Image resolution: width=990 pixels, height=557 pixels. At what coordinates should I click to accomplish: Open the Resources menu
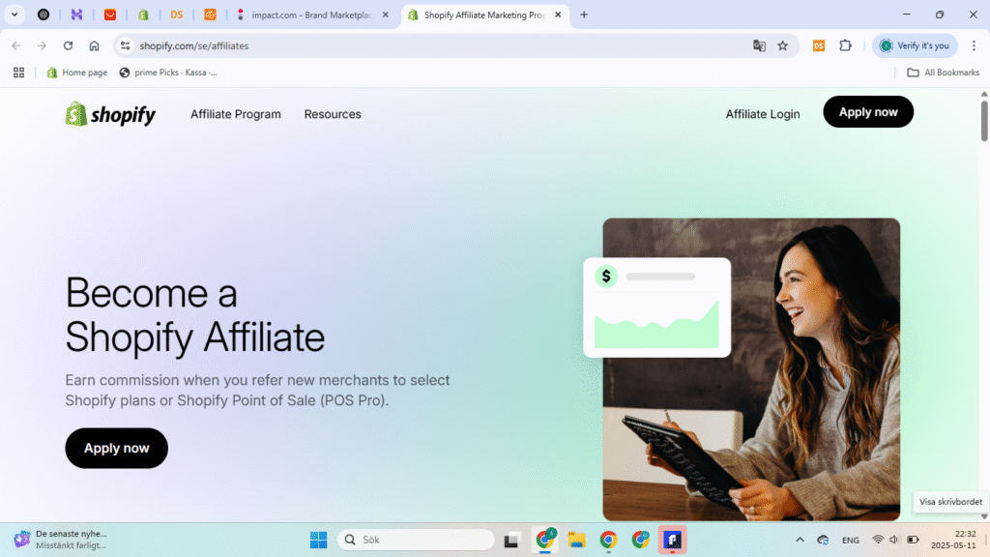click(x=333, y=114)
